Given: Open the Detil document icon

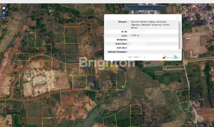Looking at the screenshot, I should point(177,57).
